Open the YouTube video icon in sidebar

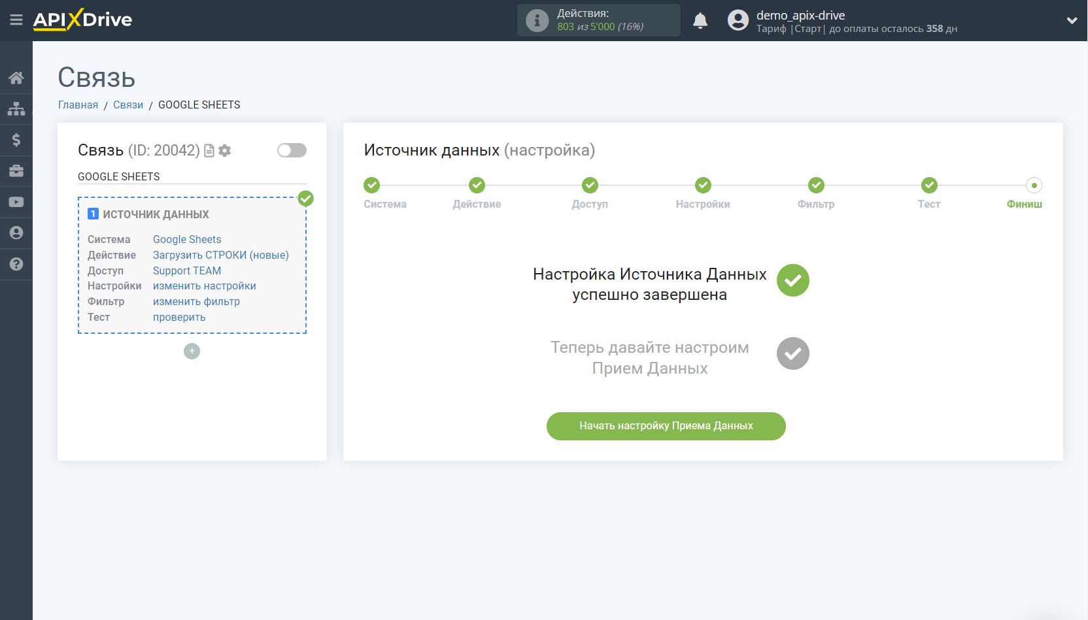[16, 202]
